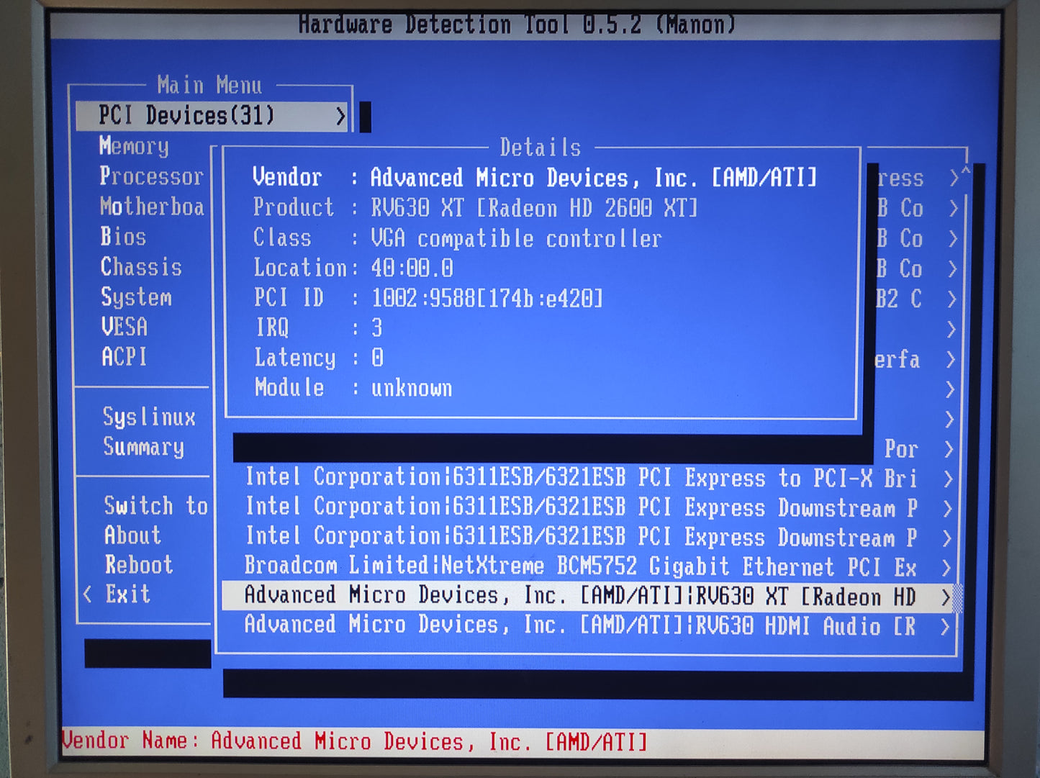
Task: Open the Syslinux menu item
Action: coord(149,417)
